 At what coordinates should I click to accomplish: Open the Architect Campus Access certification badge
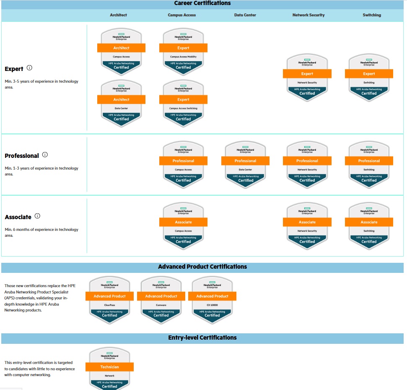click(x=121, y=52)
